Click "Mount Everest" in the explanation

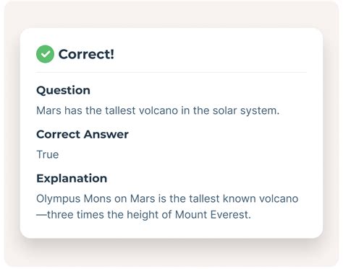point(213,215)
